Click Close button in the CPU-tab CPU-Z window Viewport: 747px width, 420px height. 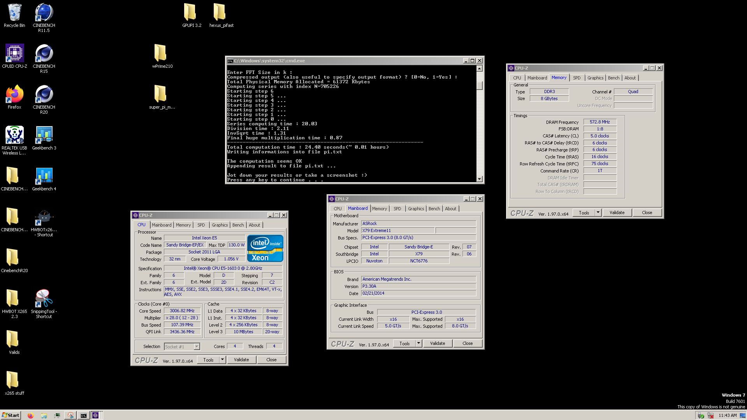pyautogui.click(x=271, y=360)
